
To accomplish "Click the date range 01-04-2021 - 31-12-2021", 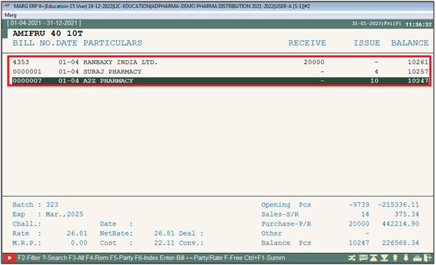I will 44,24.
